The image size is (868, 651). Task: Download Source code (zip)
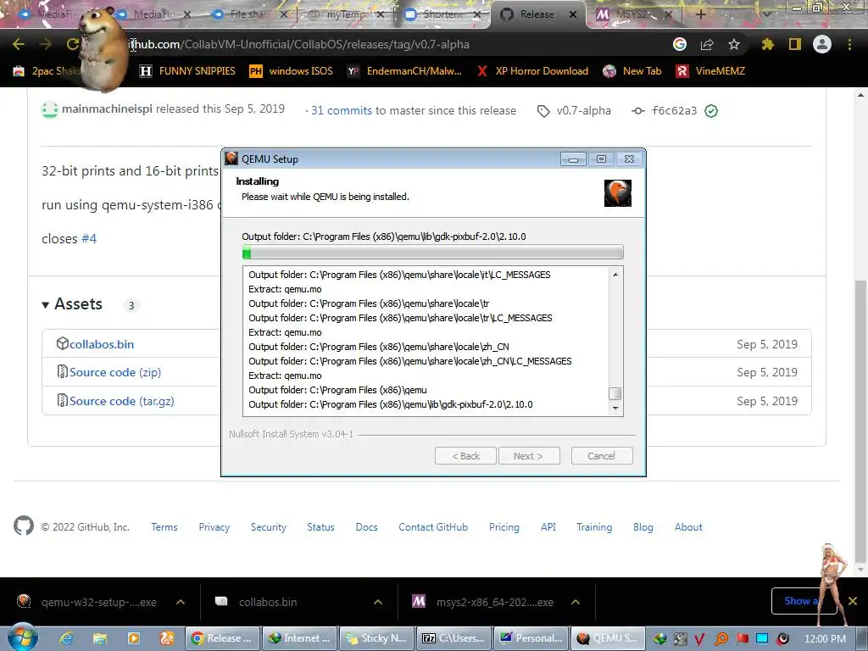115,373
